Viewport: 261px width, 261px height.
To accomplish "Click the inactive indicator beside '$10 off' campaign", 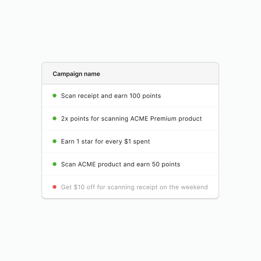I will (55, 187).
